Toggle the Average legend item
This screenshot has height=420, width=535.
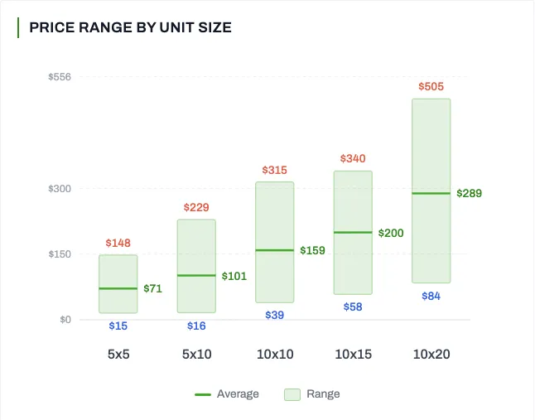pos(237,394)
